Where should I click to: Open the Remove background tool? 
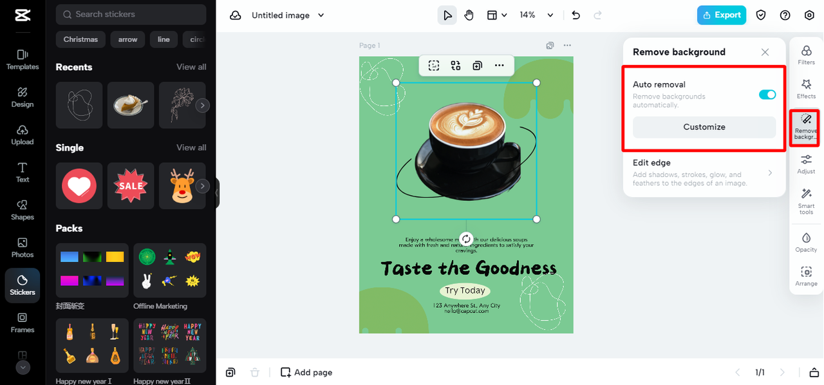806,127
